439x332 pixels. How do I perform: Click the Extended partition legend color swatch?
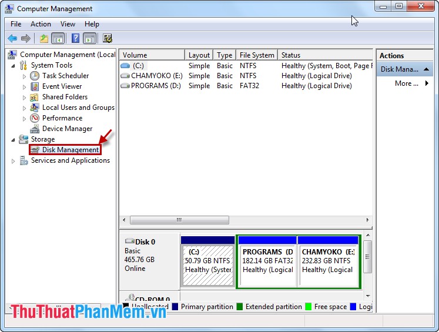240,307
